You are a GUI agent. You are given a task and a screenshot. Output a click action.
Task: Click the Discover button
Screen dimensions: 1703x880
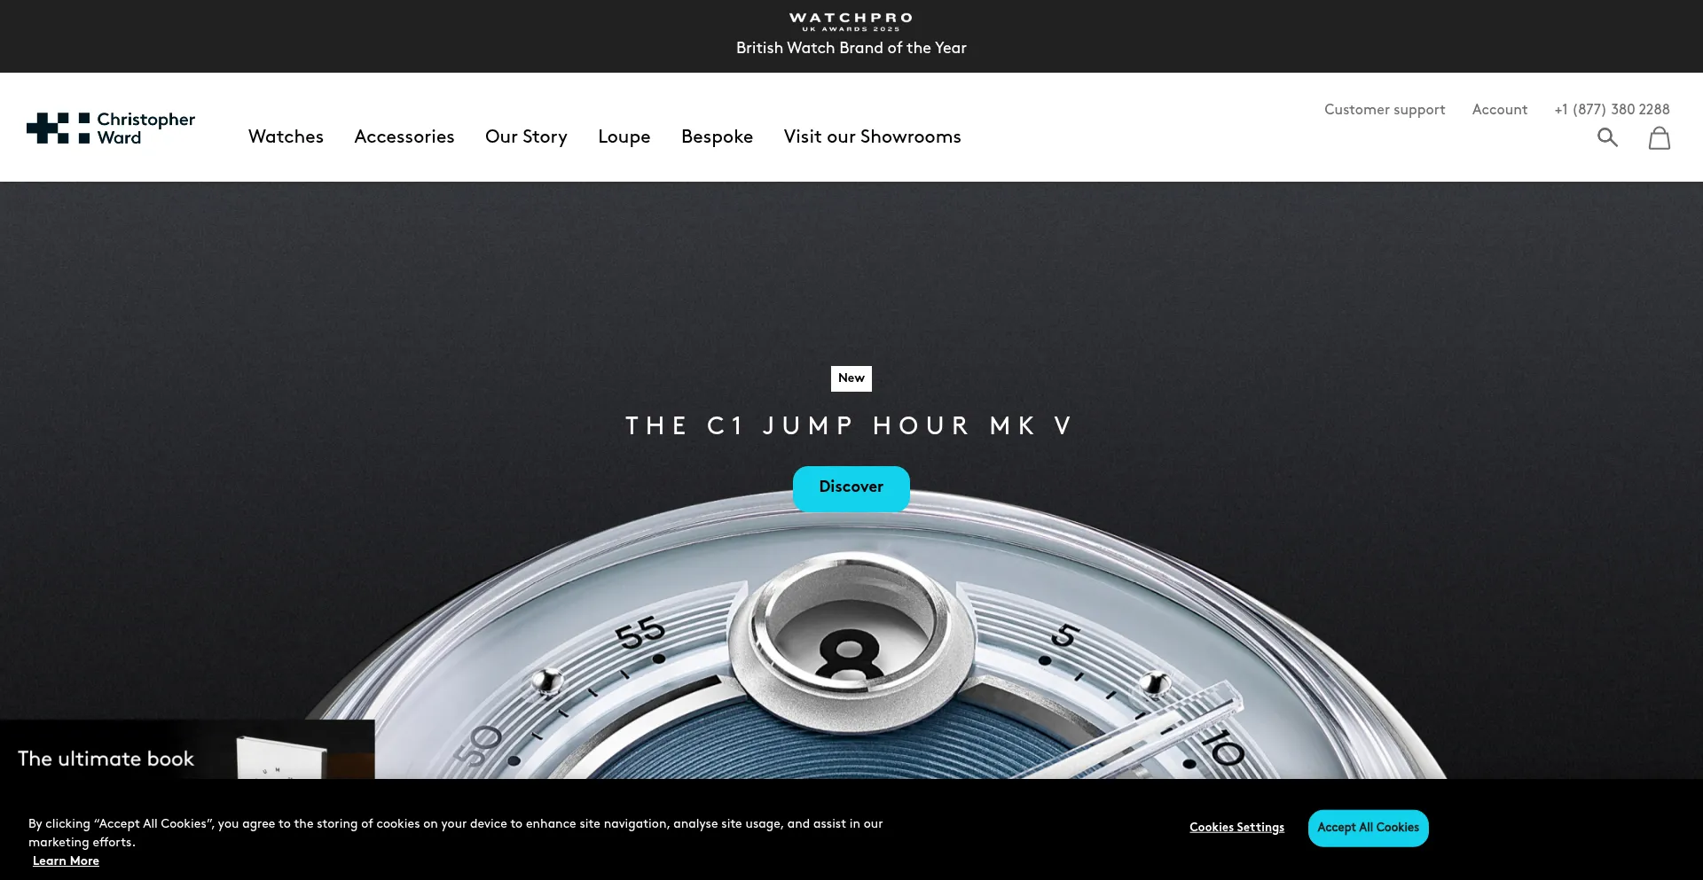[851, 488]
